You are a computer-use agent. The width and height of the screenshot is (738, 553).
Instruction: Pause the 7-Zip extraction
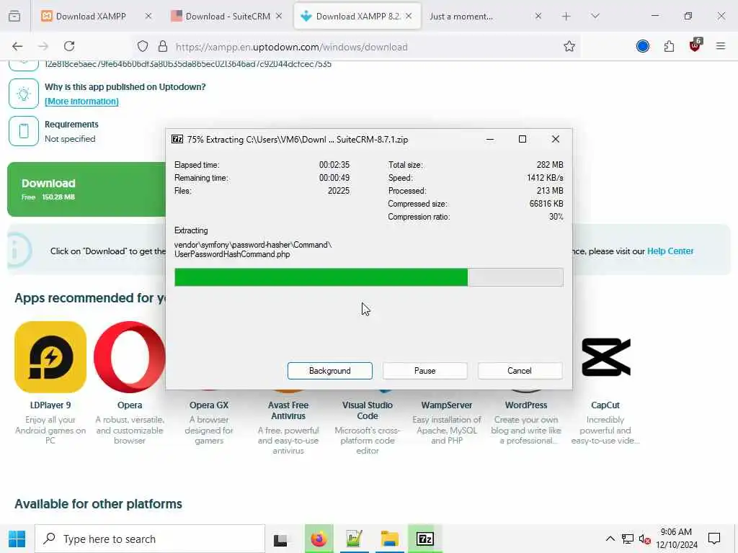point(425,371)
